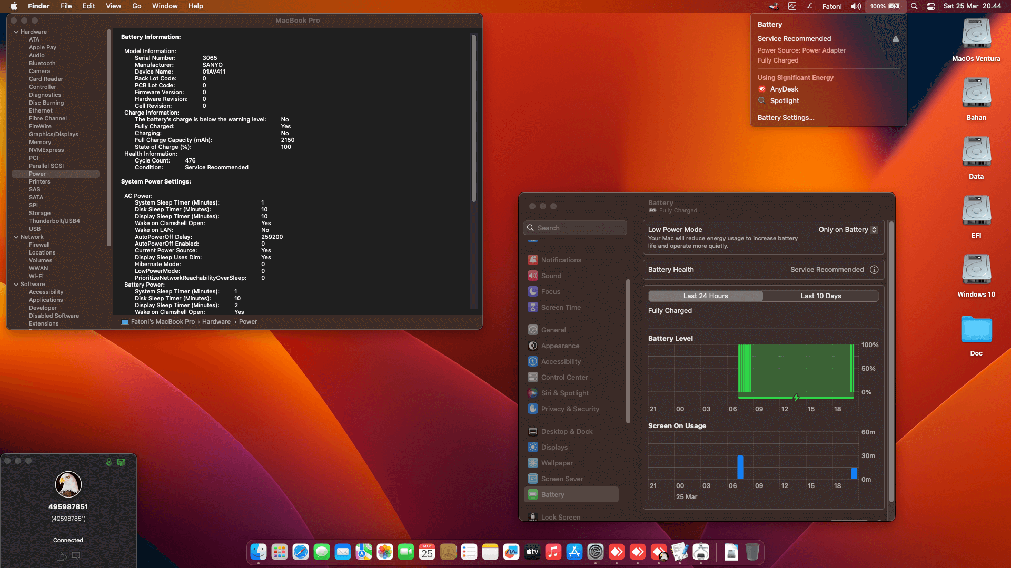Click Battery Settings in the battery menu
The height and width of the screenshot is (568, 1011).
click(786, 117)
